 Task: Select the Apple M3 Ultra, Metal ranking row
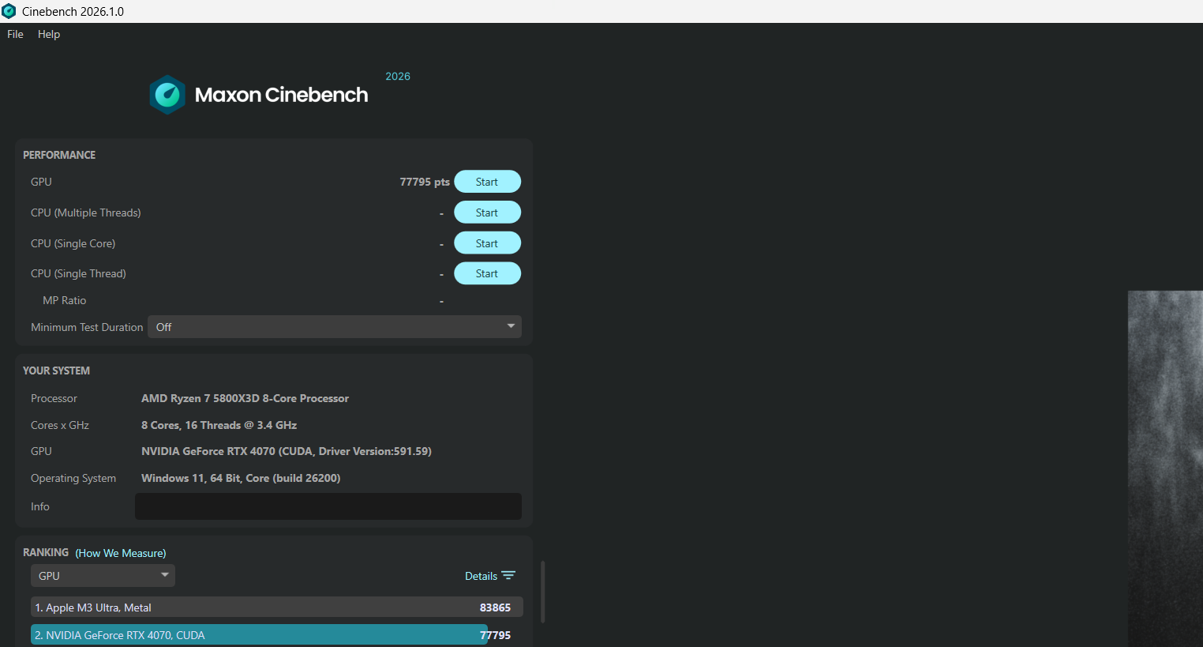click(x=276, y=608)
